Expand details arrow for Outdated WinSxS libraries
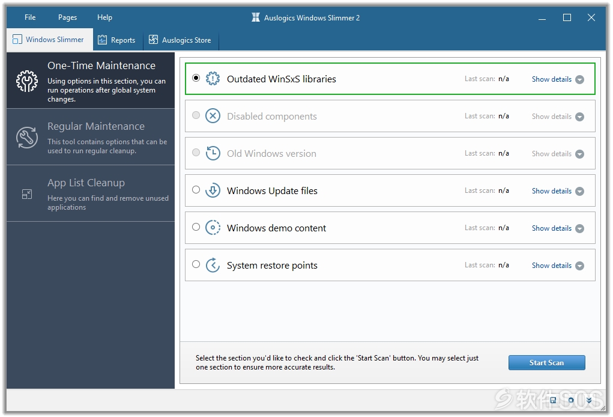Screen dimensions: 613x417 (580, 79)
